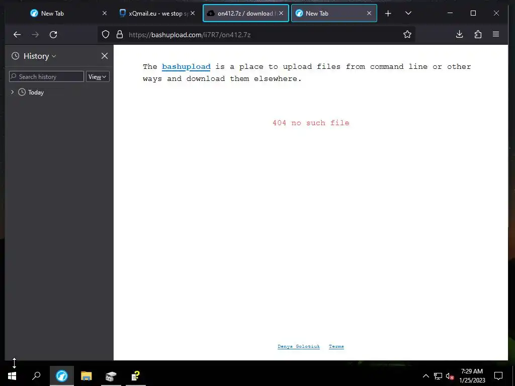Close the xQmail.eu tab
The width and height of the screenshot is (515, 386).
tap(193, 13)
